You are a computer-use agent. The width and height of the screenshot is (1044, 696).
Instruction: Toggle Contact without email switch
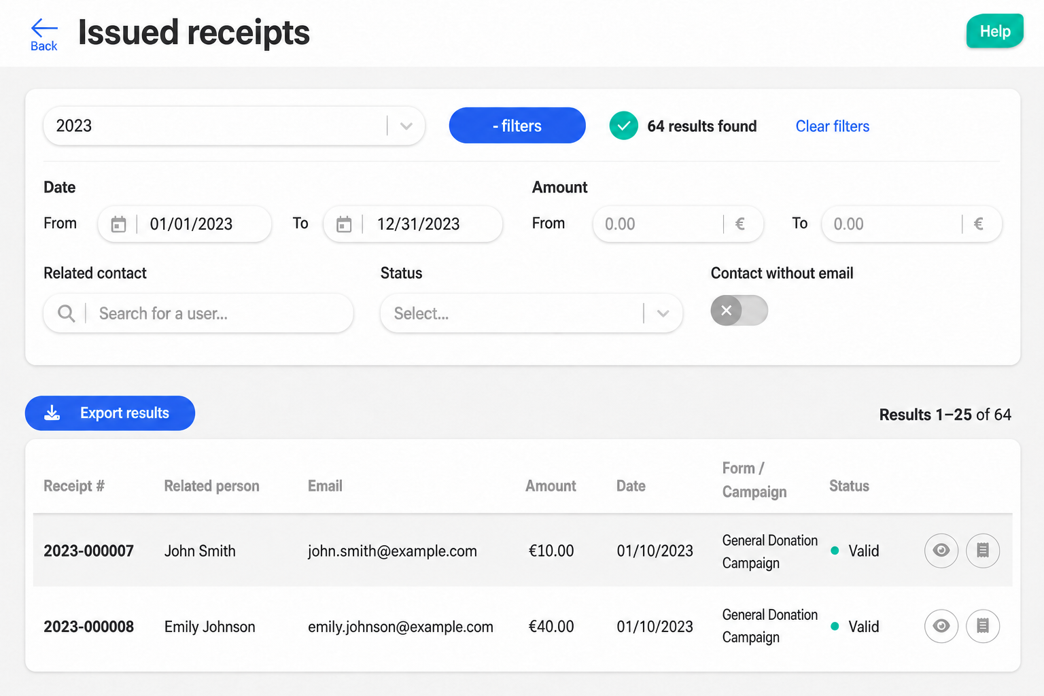tap(739, 311)
